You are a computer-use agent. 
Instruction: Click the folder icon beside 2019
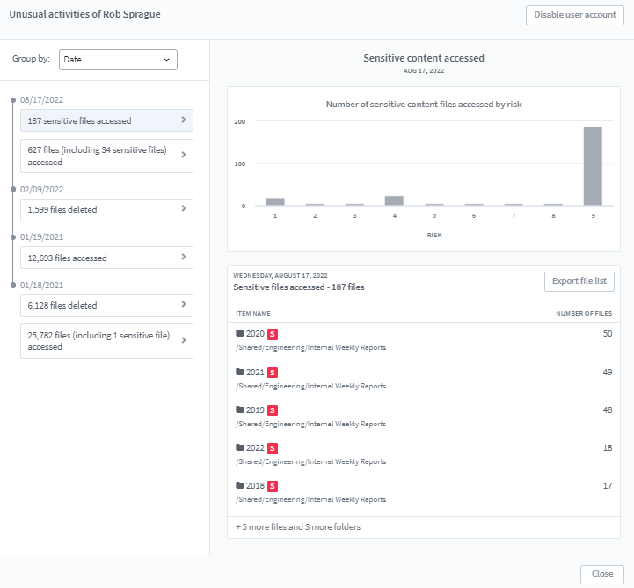[x=240, y=410]
